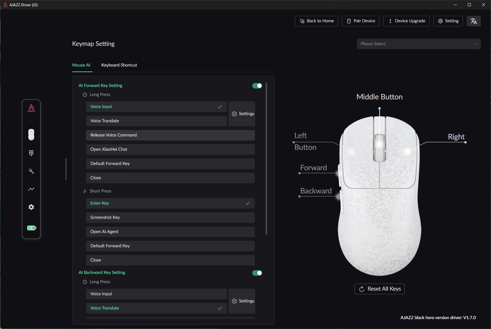Select Voice Input under forward Long Press
This screenshot has height=329, width=491.
pos(156,107)
